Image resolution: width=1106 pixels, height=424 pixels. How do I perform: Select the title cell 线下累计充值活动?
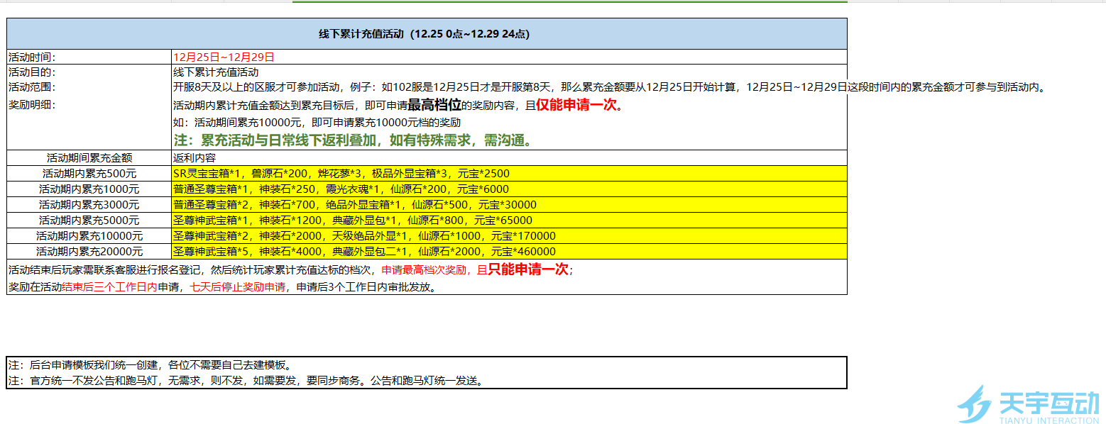click(426, 33)
